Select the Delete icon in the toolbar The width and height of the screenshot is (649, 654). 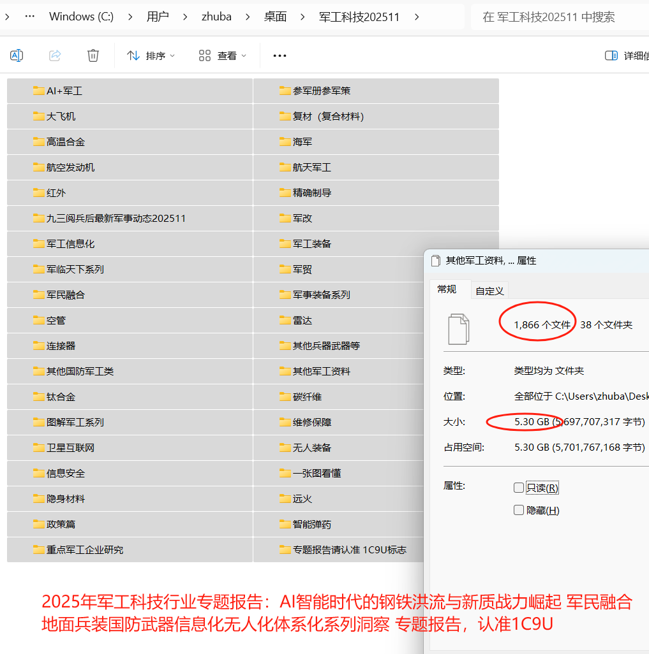pos(93,55)
